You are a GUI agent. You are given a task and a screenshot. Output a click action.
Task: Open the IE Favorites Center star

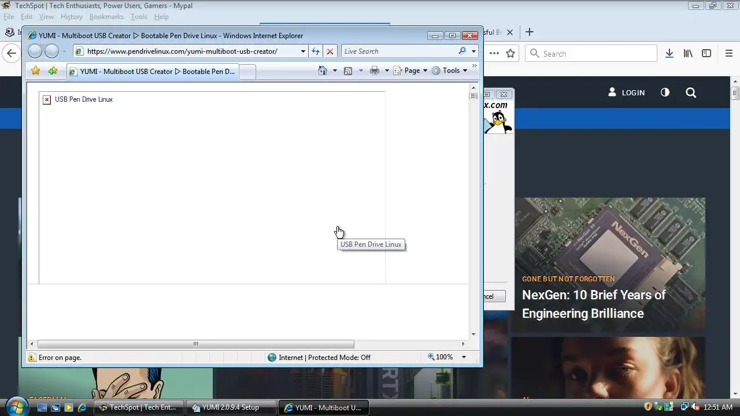coord(35,70)
